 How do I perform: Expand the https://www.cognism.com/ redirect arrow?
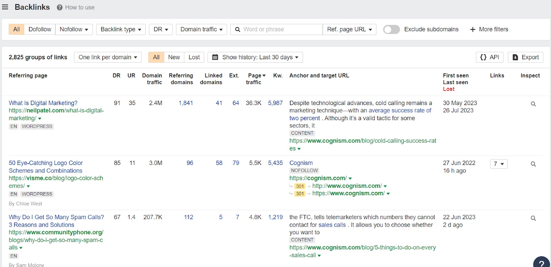coord(388,194)
